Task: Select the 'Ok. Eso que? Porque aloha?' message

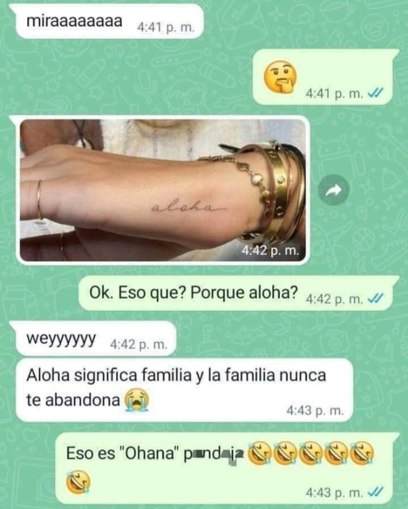Action: [236, 293]
